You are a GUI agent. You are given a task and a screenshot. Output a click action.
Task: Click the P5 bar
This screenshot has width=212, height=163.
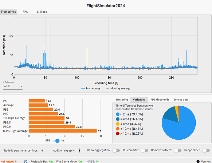37,101
